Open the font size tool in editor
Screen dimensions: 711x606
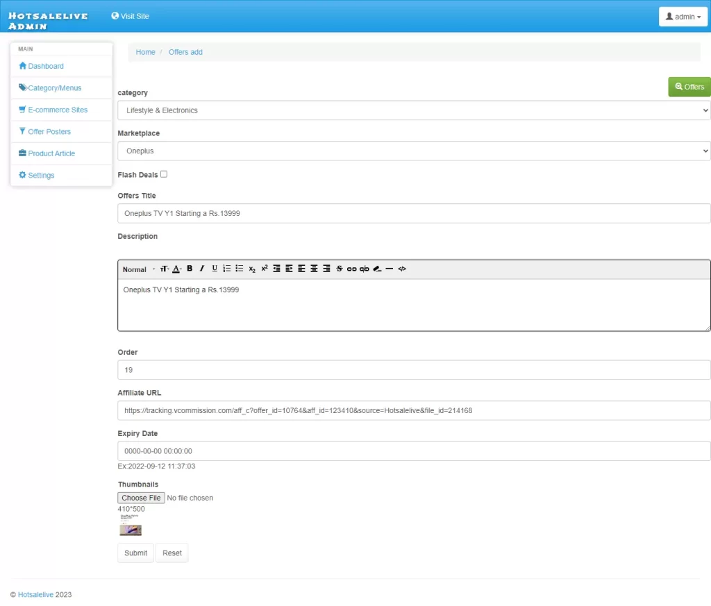164,269
